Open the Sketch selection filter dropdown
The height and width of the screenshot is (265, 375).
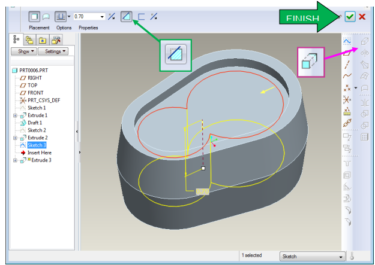click(341, 256)
